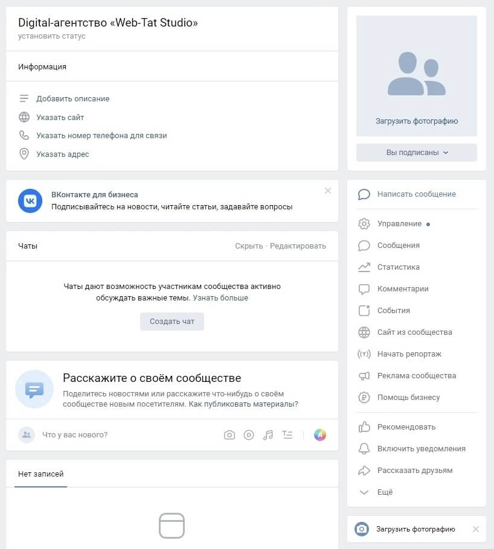Click the speech bubble icon by Написать сообщение

pyautogui.click(x=364, y=194)
